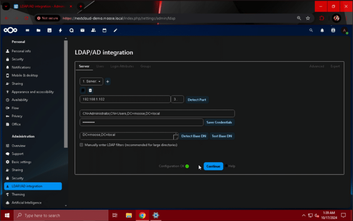Screen dimensions: 353x221
Task: Switch to the Groups tab
Action: click(146, 66)
